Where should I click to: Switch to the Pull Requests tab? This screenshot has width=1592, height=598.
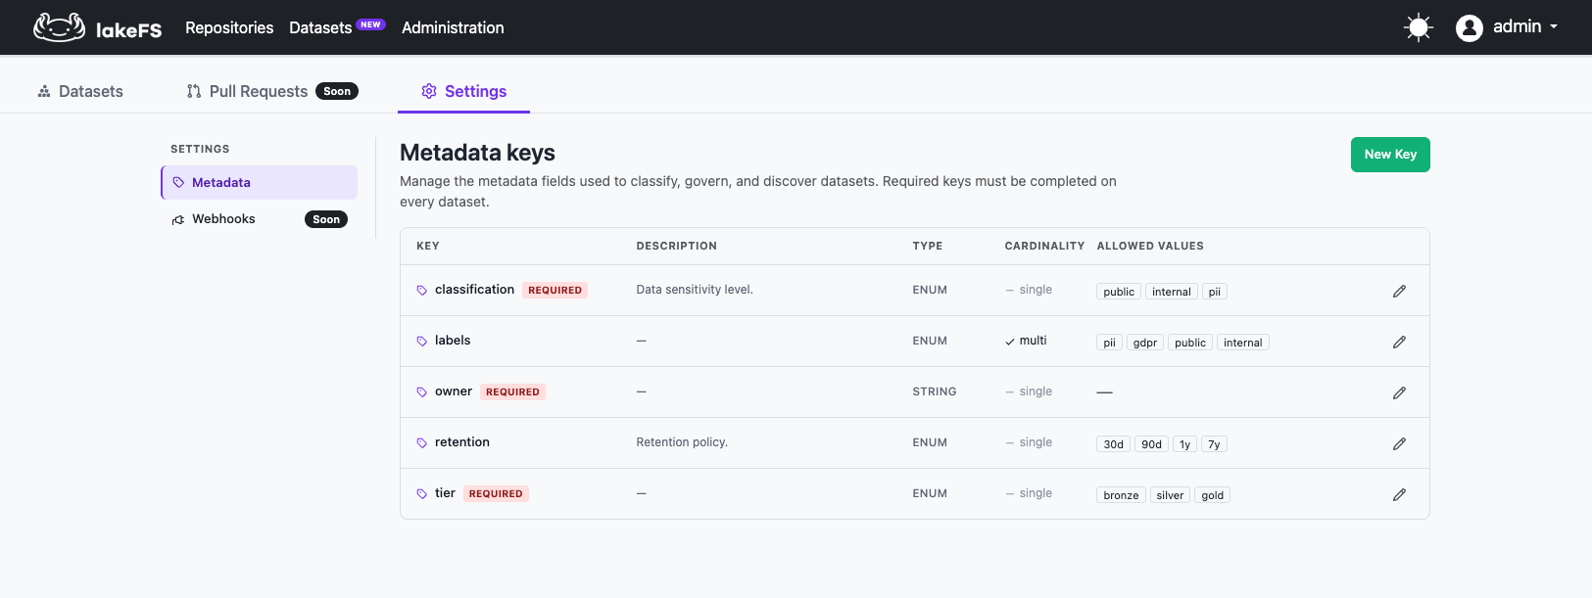pos(271,91)
